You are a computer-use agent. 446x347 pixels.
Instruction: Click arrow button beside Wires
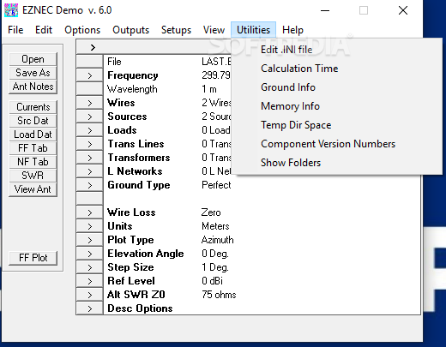tap(90, 103)
